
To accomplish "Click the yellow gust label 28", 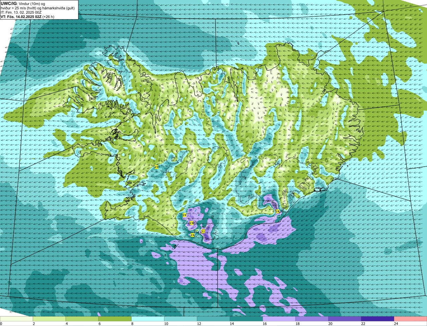I will pyautogui.click(x=278, y=211).
